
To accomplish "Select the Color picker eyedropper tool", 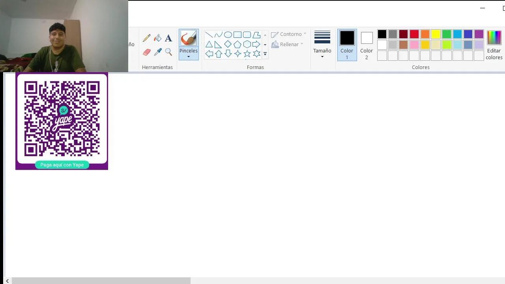I will click(158, 52).
